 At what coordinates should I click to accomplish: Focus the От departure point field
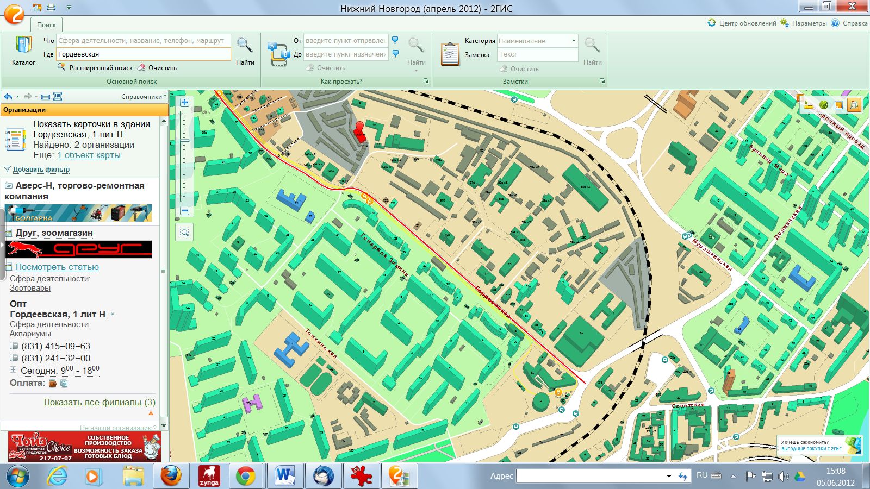tap(346, 41)
